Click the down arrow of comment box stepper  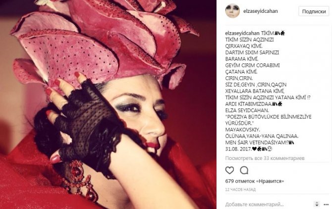(x=317, y=206)
